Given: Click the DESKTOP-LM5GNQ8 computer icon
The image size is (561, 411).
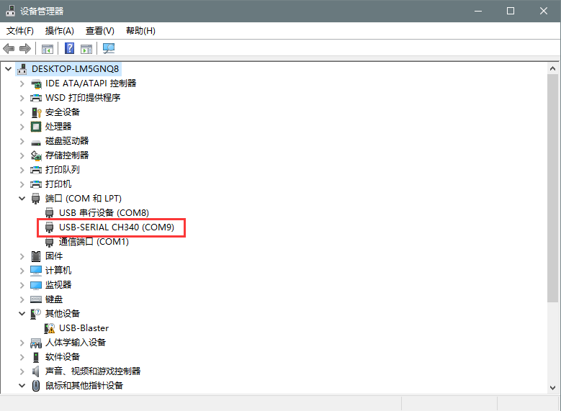Looking at the screenshot, I should click(22, 69).
